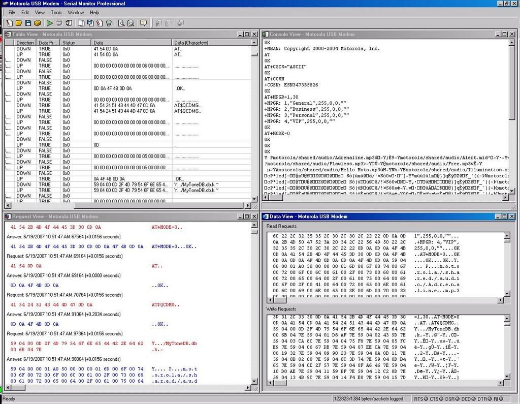
Task: Click the '..OK..' data cell in Table View
Action: coord(180,88)
